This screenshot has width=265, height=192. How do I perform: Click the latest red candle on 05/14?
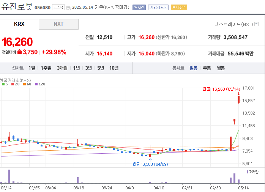tap(238, 100)
